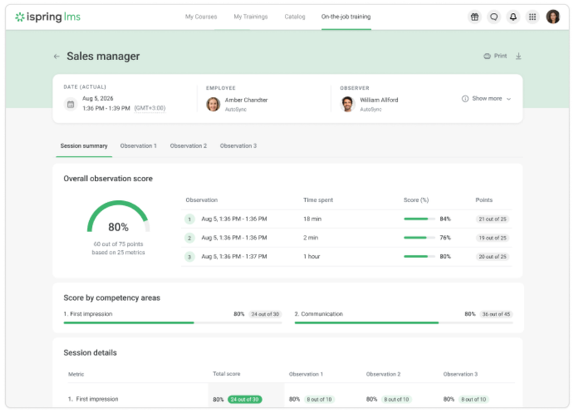
Task: Click the calendar date icon
Action: coord(70,104)
